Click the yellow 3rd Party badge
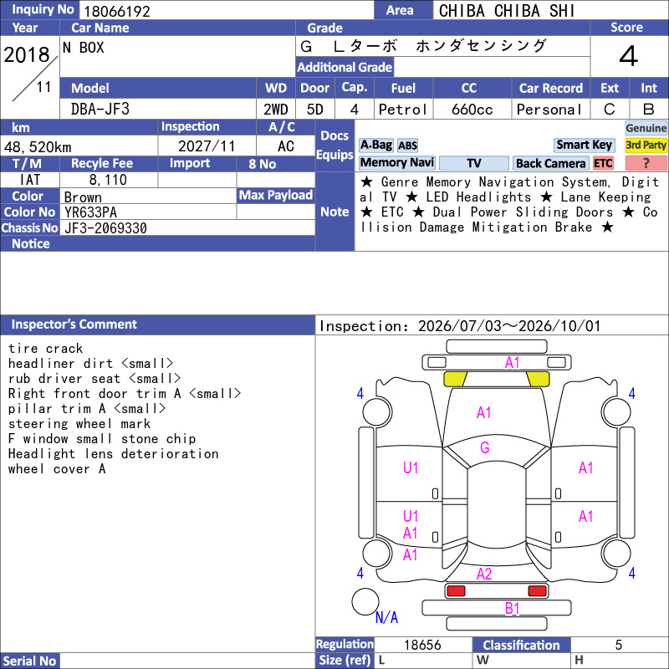The image size is (669, 669). (x=646, y=146)
